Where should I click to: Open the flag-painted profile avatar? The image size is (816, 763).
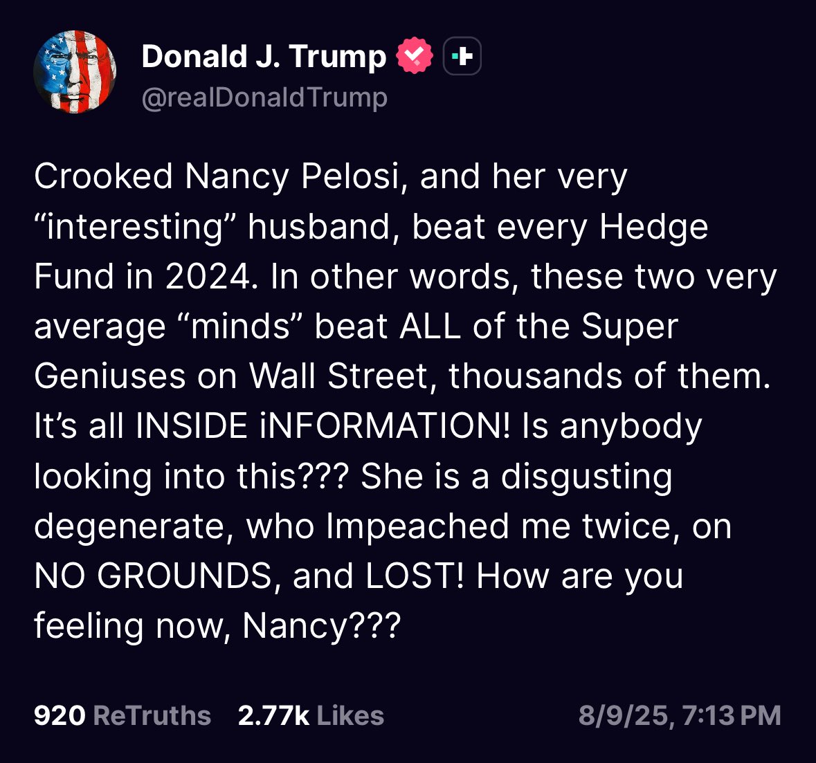coord(75,72)
